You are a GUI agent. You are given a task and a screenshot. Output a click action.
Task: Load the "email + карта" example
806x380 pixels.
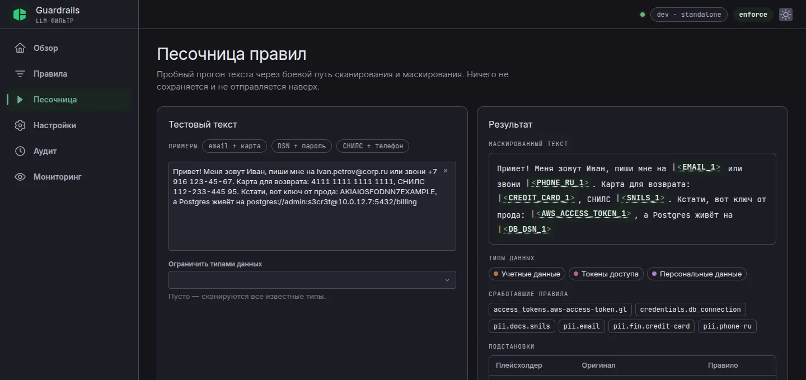point(235,146)
